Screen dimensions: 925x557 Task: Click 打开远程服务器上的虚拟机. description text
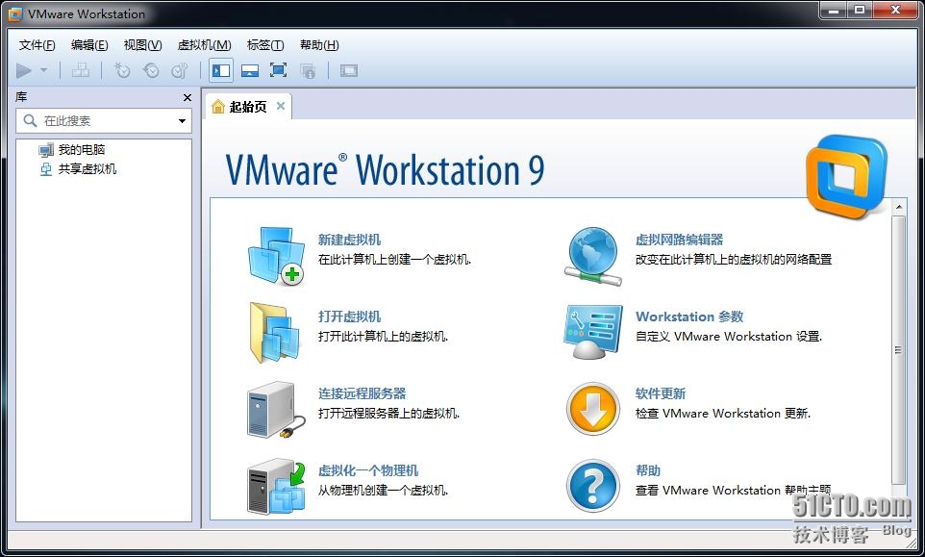click(x=388, y=414)
